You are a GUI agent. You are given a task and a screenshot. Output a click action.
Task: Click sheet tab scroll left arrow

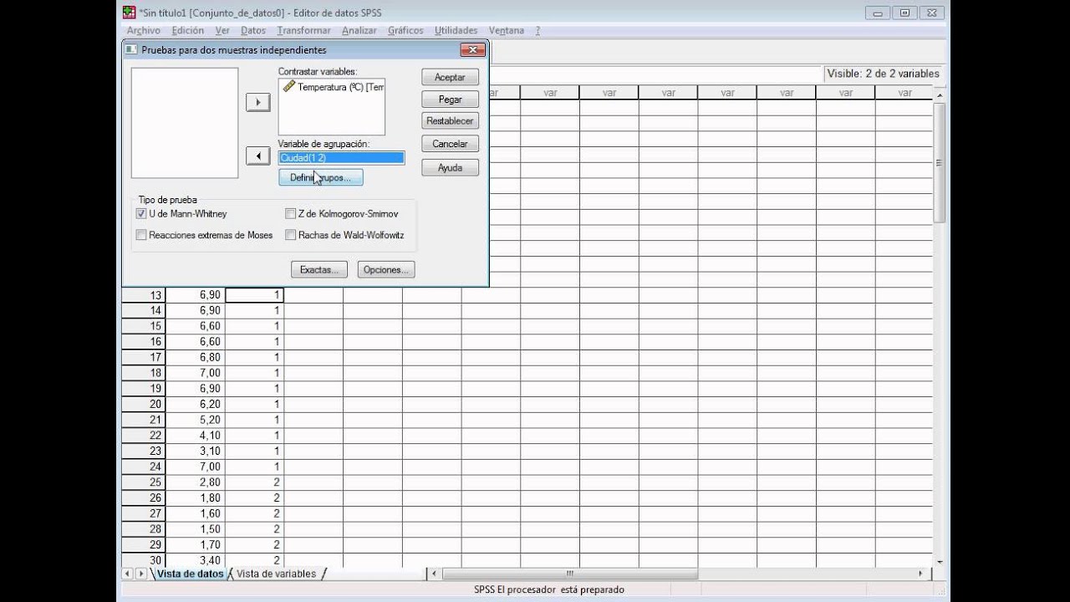pos(128,574)
